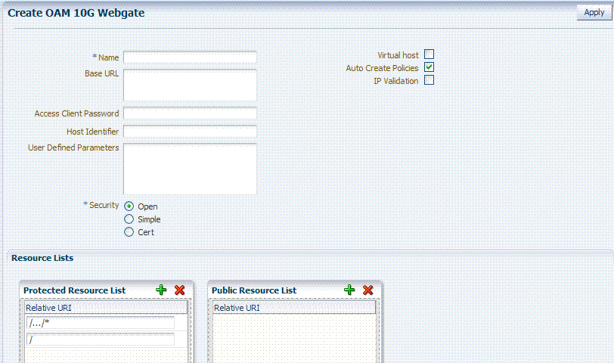
Task: Select the /.../* protected resource entry
Action: tap(101, 323)
